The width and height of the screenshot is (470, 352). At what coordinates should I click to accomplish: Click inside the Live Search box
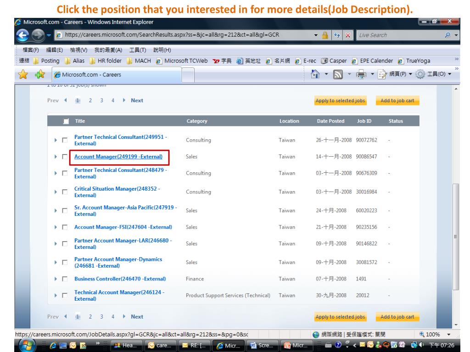click(400, 35)
